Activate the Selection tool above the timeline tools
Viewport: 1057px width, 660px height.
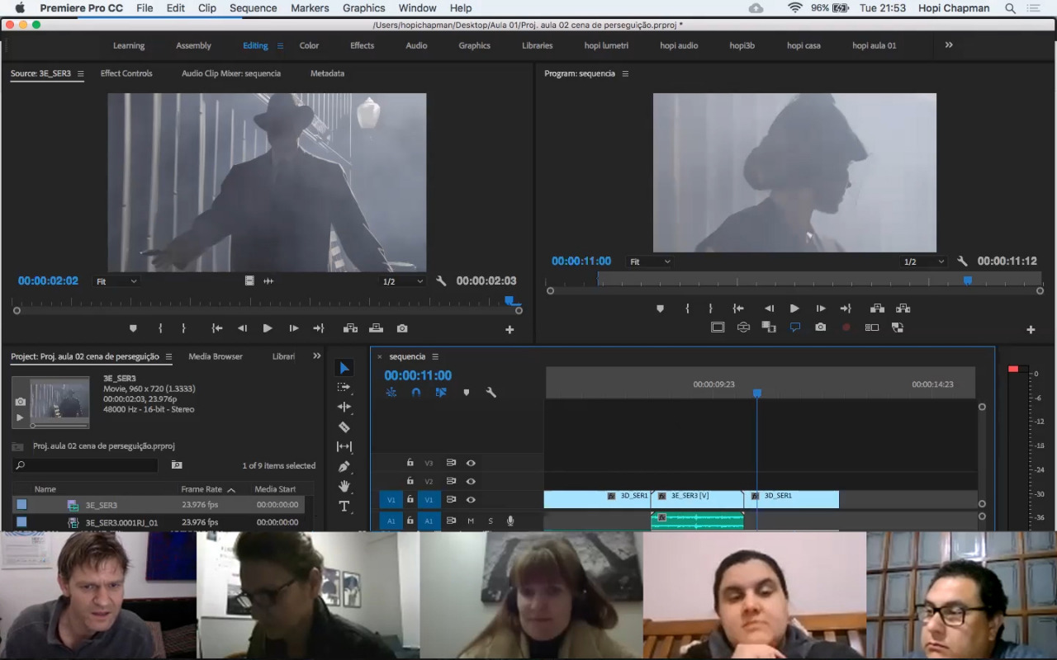[344, 367]
